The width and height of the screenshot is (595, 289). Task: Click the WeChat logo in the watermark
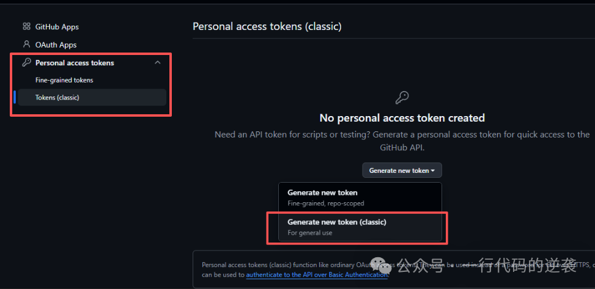pyautogui.click(x=384, y=265)
